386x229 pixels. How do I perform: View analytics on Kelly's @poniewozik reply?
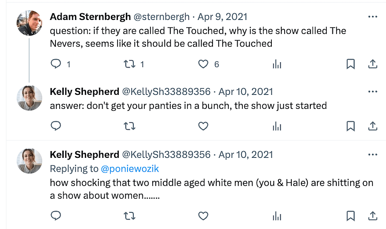[x=277, y=216]
